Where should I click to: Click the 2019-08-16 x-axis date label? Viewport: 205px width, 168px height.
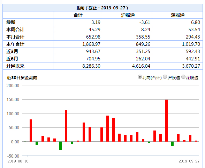[x=18, y=161]
